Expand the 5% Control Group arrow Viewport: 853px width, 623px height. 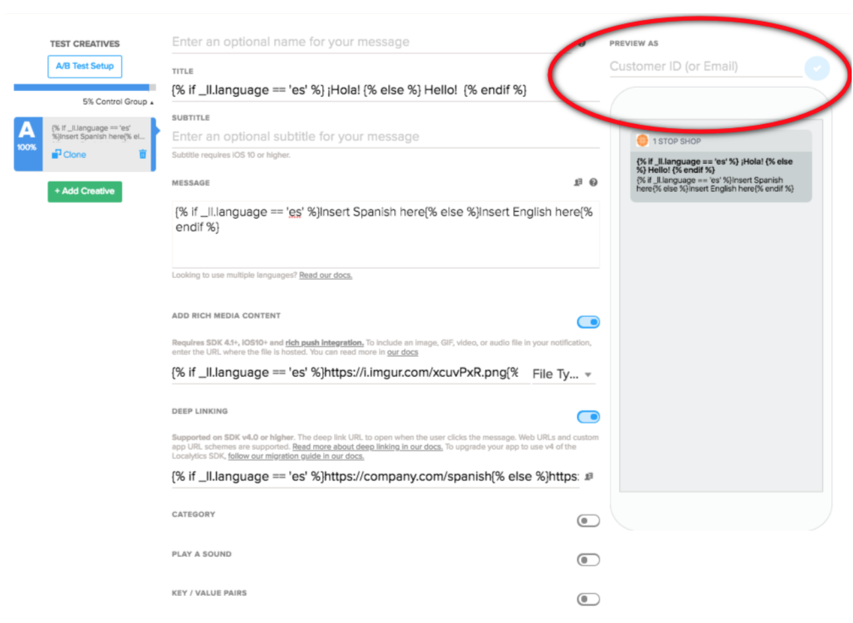click(x=152, y=102)
